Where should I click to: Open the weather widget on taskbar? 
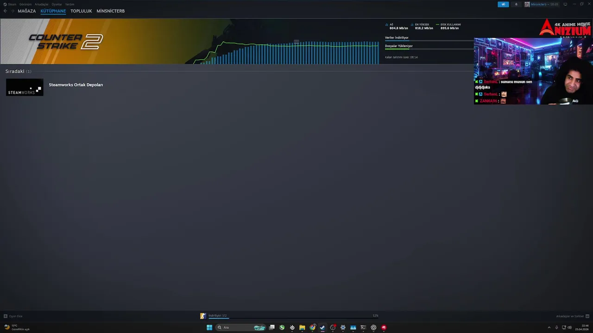[17, 327]
